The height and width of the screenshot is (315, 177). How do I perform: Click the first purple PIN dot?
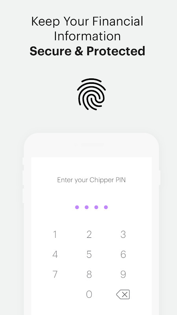[77, 207]
